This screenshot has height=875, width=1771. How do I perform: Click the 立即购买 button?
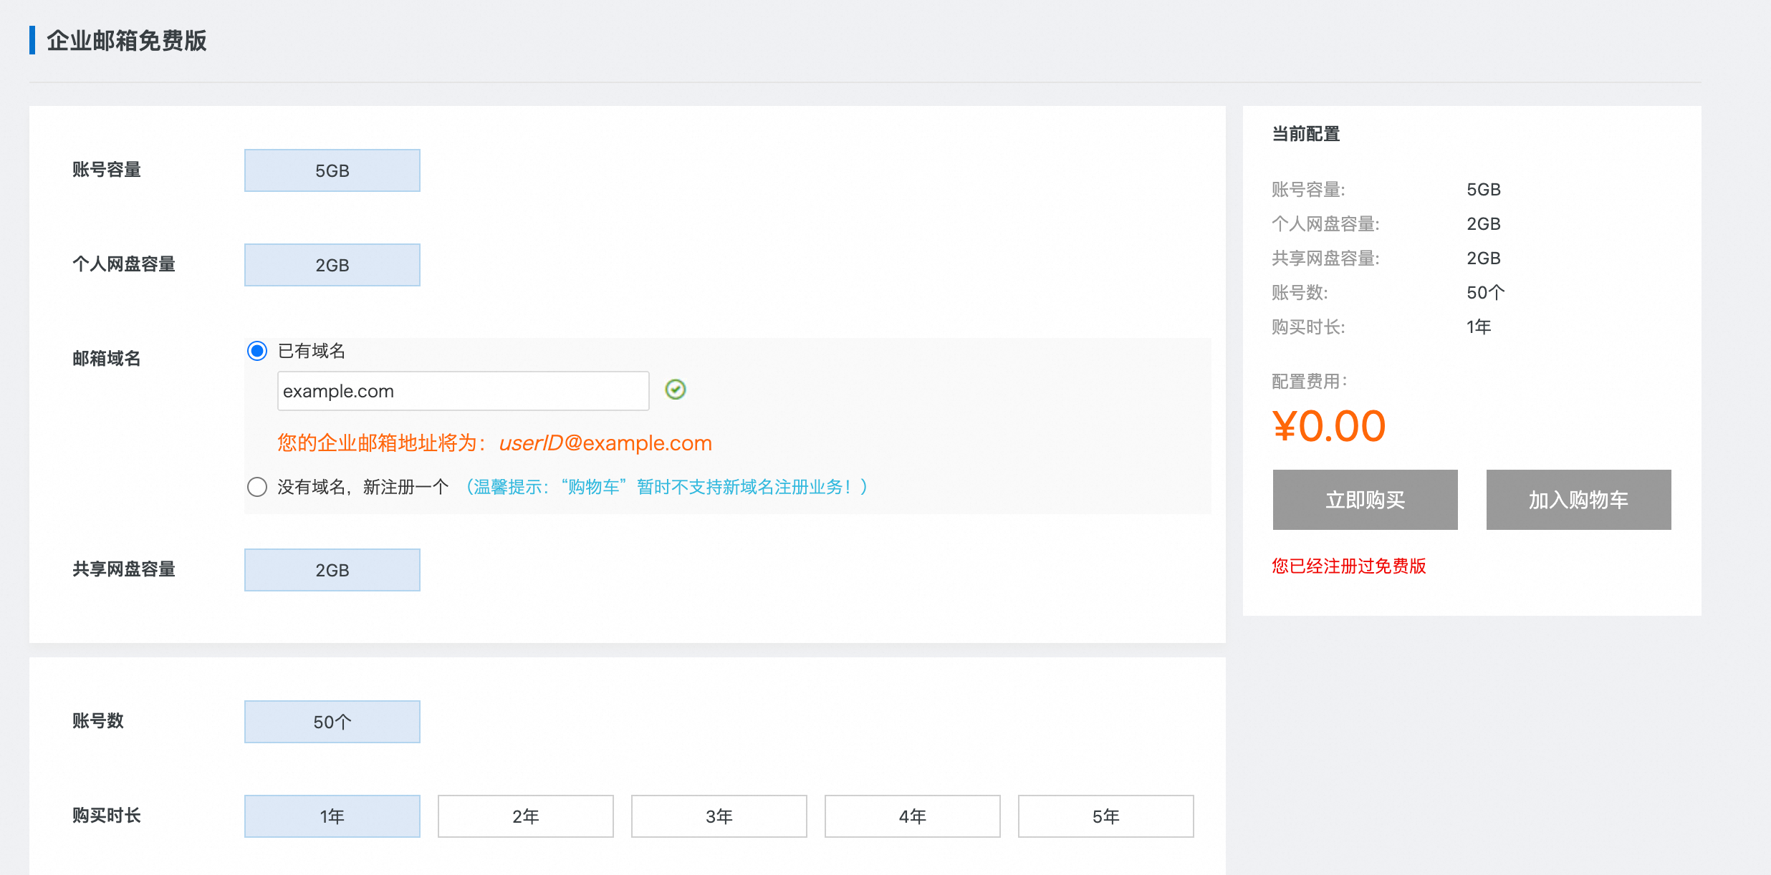pyautogui.click(x=1365, y=500)
